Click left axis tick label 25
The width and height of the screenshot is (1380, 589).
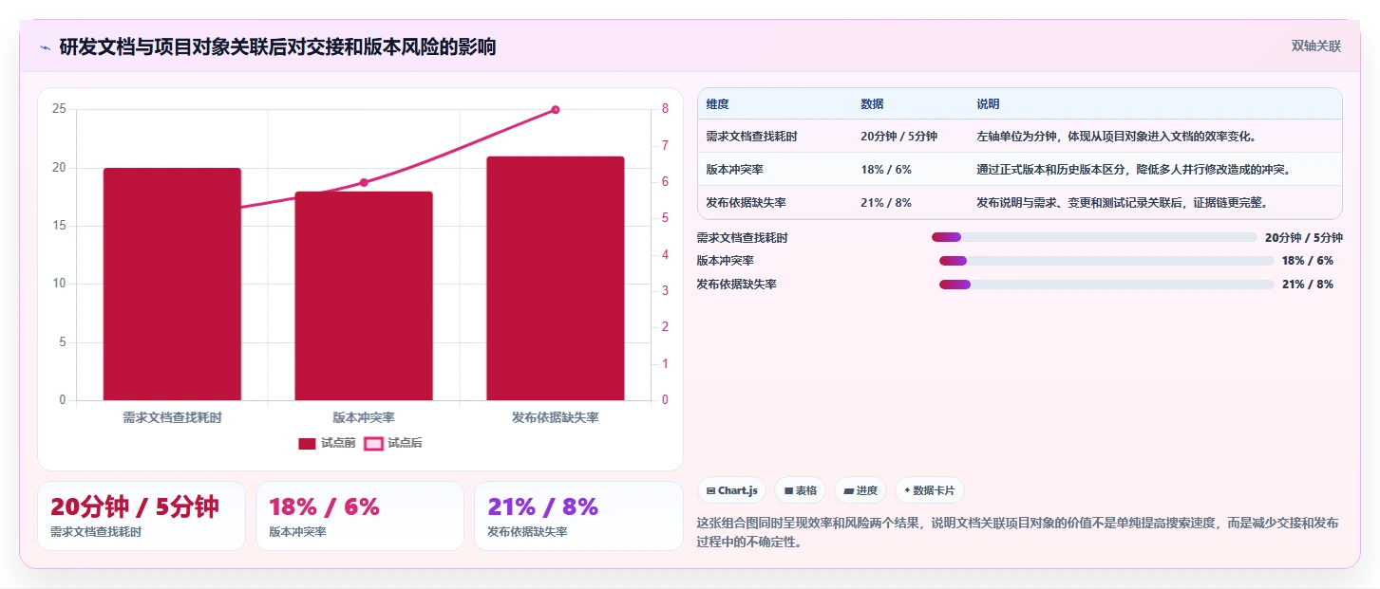(59, 109)
